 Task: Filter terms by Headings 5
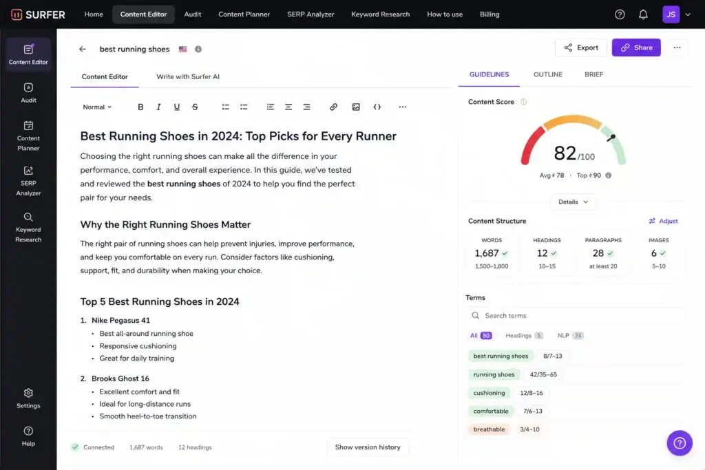524,336
